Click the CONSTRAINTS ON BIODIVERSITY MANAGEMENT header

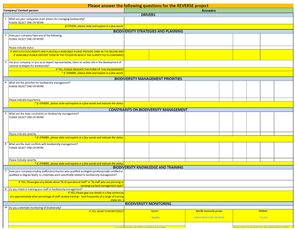click(x=148, y=110)
